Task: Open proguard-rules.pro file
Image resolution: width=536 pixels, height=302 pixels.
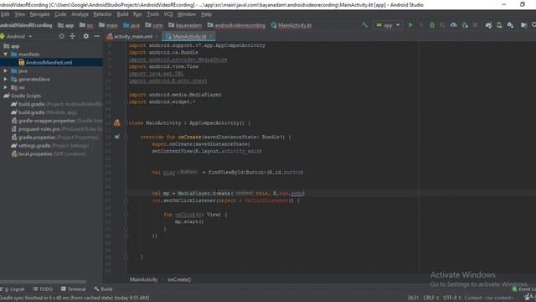Action: (x=56, y=129)
